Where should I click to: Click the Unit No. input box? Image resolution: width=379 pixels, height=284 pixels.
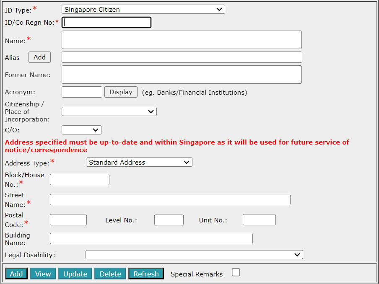[259, 220]
